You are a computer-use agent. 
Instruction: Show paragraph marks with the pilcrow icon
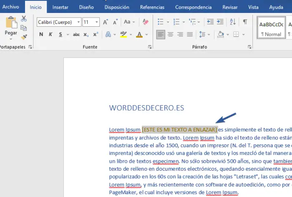(x=245, y=22)
